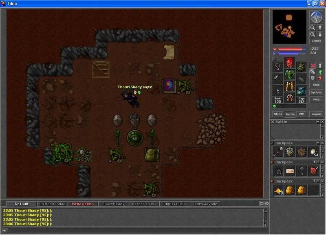Minimize the Battle panel

click(x=318, y=121)
